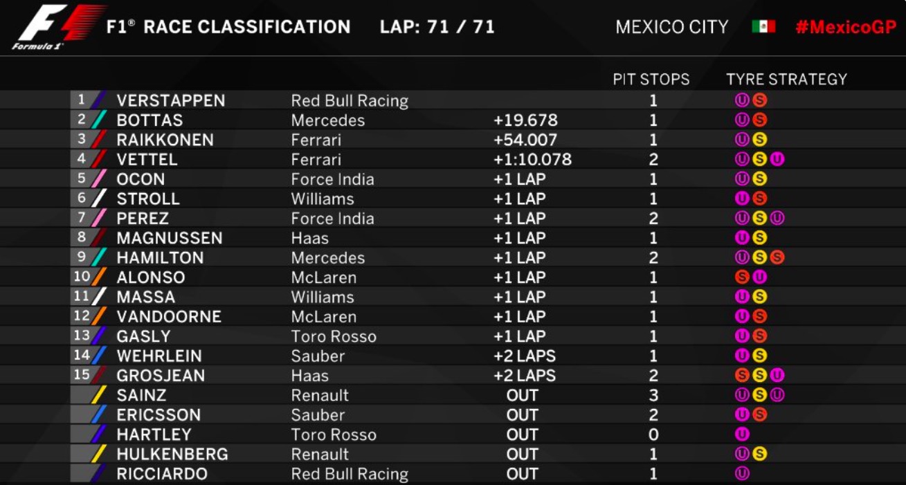Click Verstappen's red supersoft tyre icon
Screen dimensions: 906x485
(x=760, y=100)
